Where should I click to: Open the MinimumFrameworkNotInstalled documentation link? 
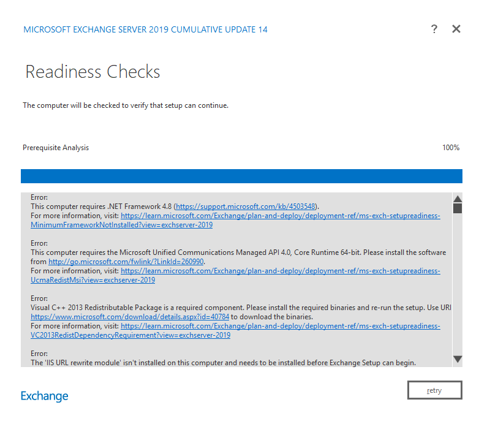click(280, 216)
